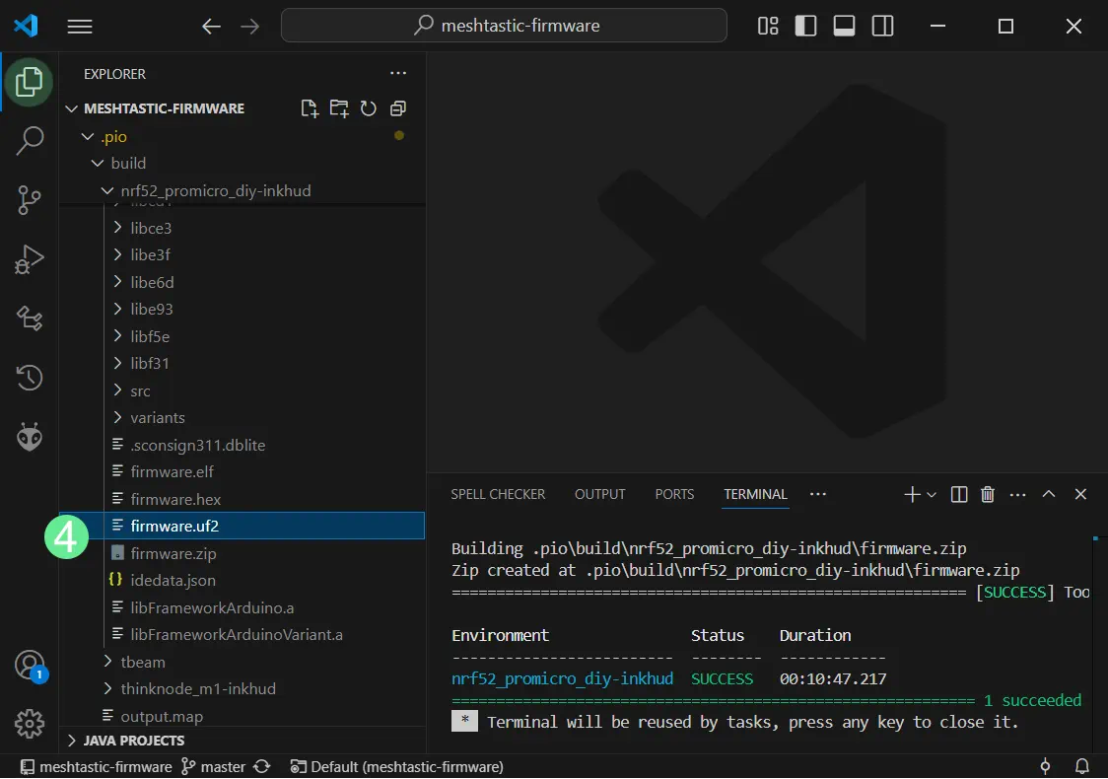Collapse all folders in Explorer

point(398,108)
